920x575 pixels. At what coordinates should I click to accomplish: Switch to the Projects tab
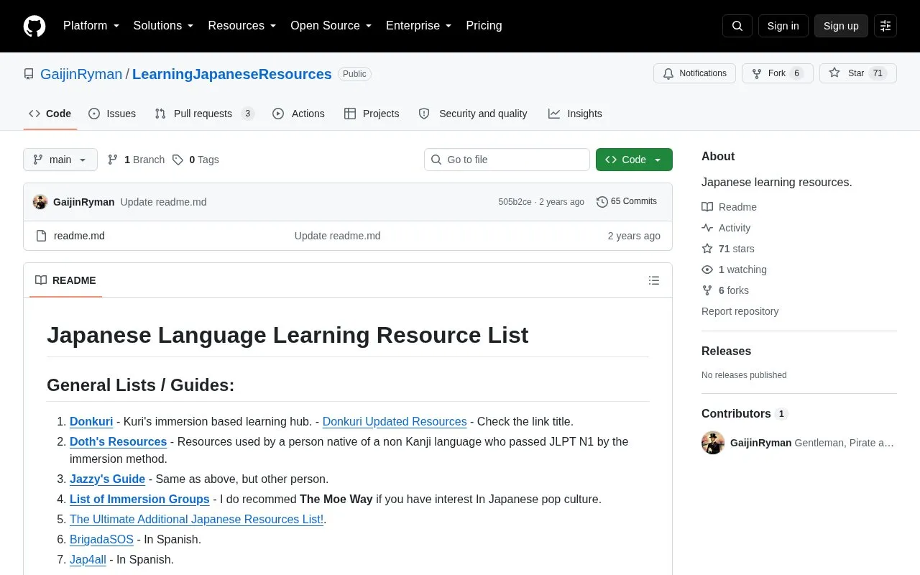coord(372,114)
